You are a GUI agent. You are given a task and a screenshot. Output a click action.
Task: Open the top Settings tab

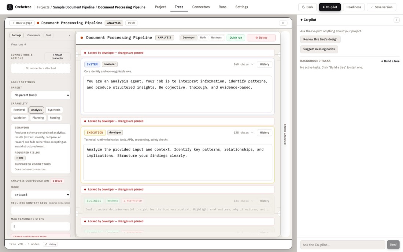tap(241, 7)
